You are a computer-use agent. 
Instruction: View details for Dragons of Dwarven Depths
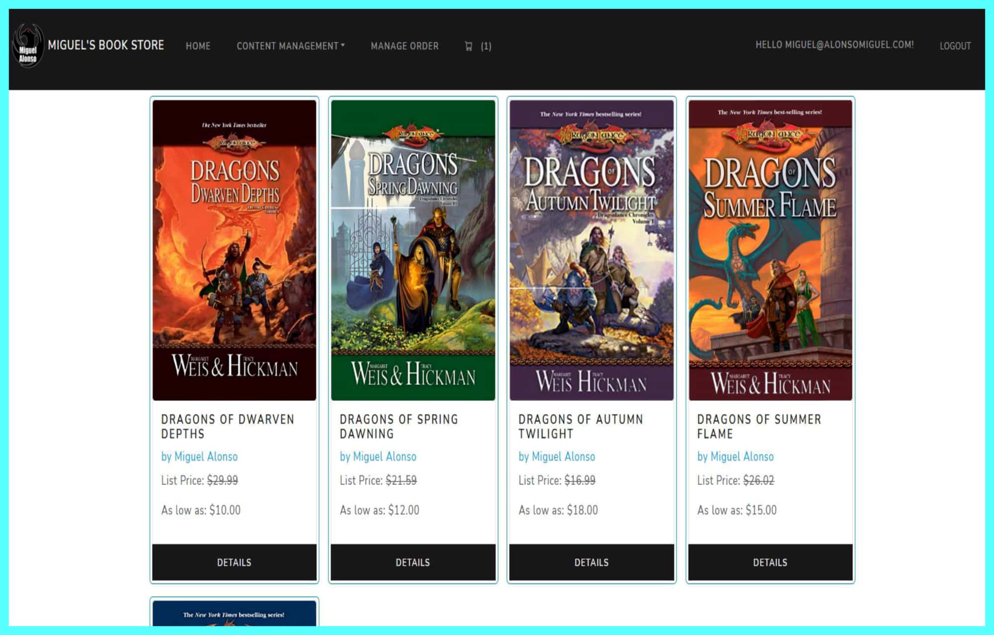[x=234, y=562]
